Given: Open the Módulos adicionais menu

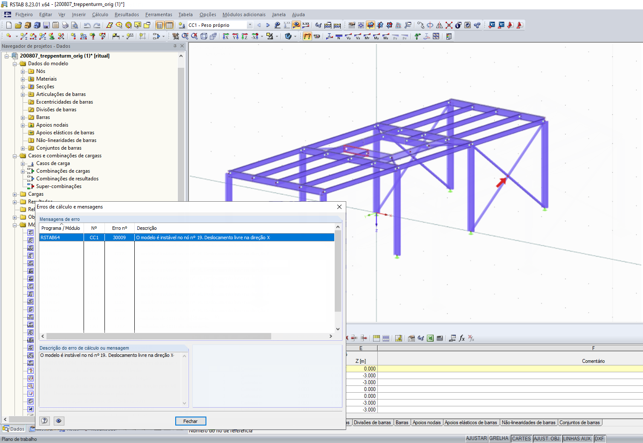Looking at the screenshot, I should [x=244, y=14].
